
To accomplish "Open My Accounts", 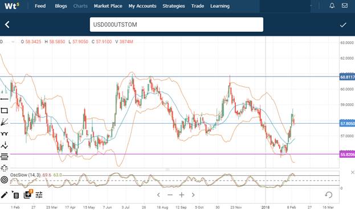I will 142,6.
